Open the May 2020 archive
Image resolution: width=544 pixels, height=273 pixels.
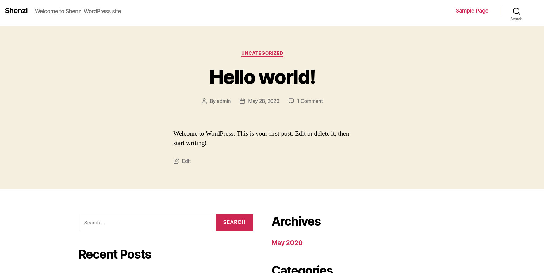point(287,243)
